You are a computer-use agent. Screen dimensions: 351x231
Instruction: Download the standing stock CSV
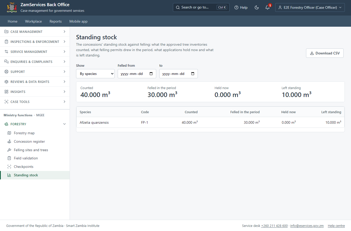click(x=325, y=53)
